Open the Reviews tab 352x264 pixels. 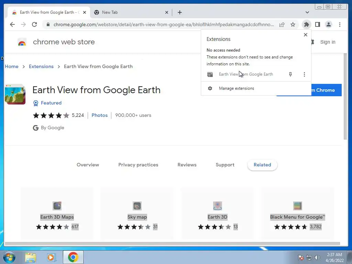click(187, 165)
